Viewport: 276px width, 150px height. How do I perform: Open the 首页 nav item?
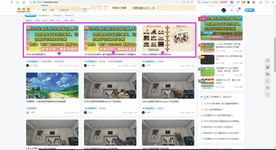(45, 10)
